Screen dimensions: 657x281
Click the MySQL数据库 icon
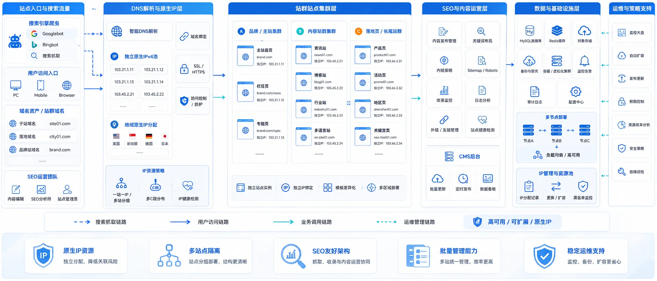coord(530,31)
